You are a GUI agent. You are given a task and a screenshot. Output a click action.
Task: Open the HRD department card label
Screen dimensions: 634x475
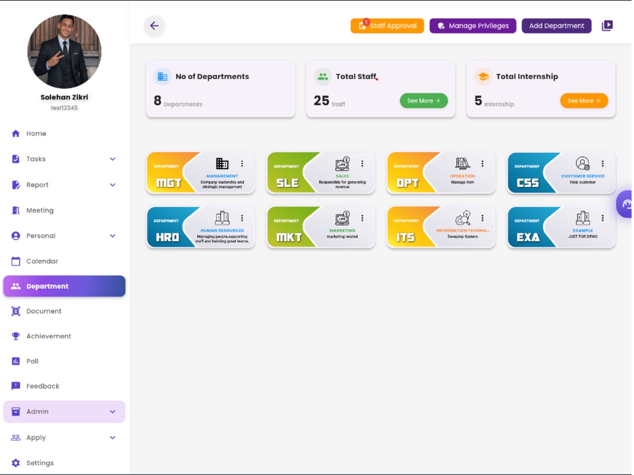click(168, 237)
